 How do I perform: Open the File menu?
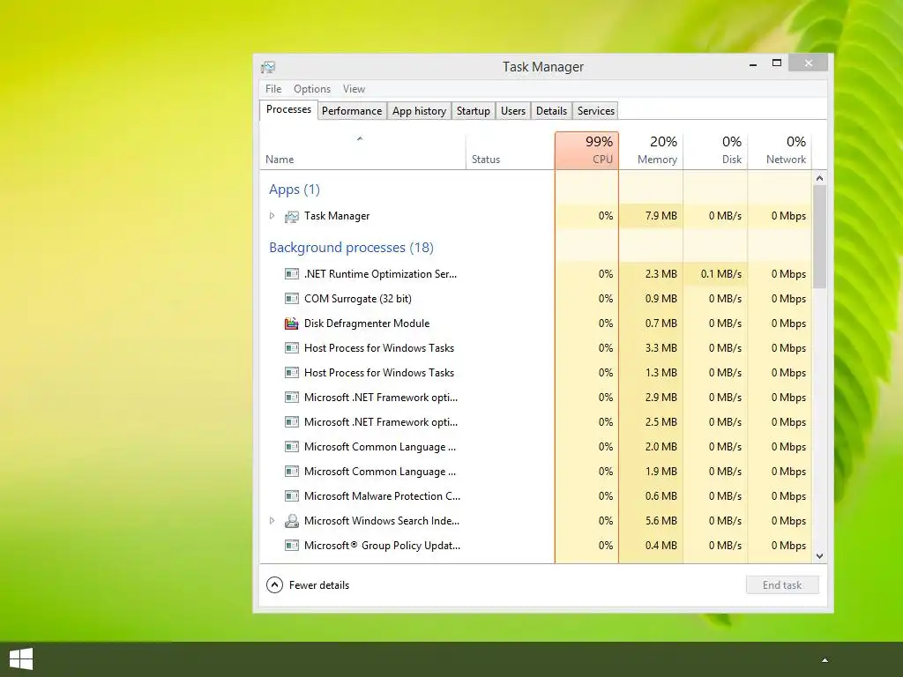click(x=273, y=89)
